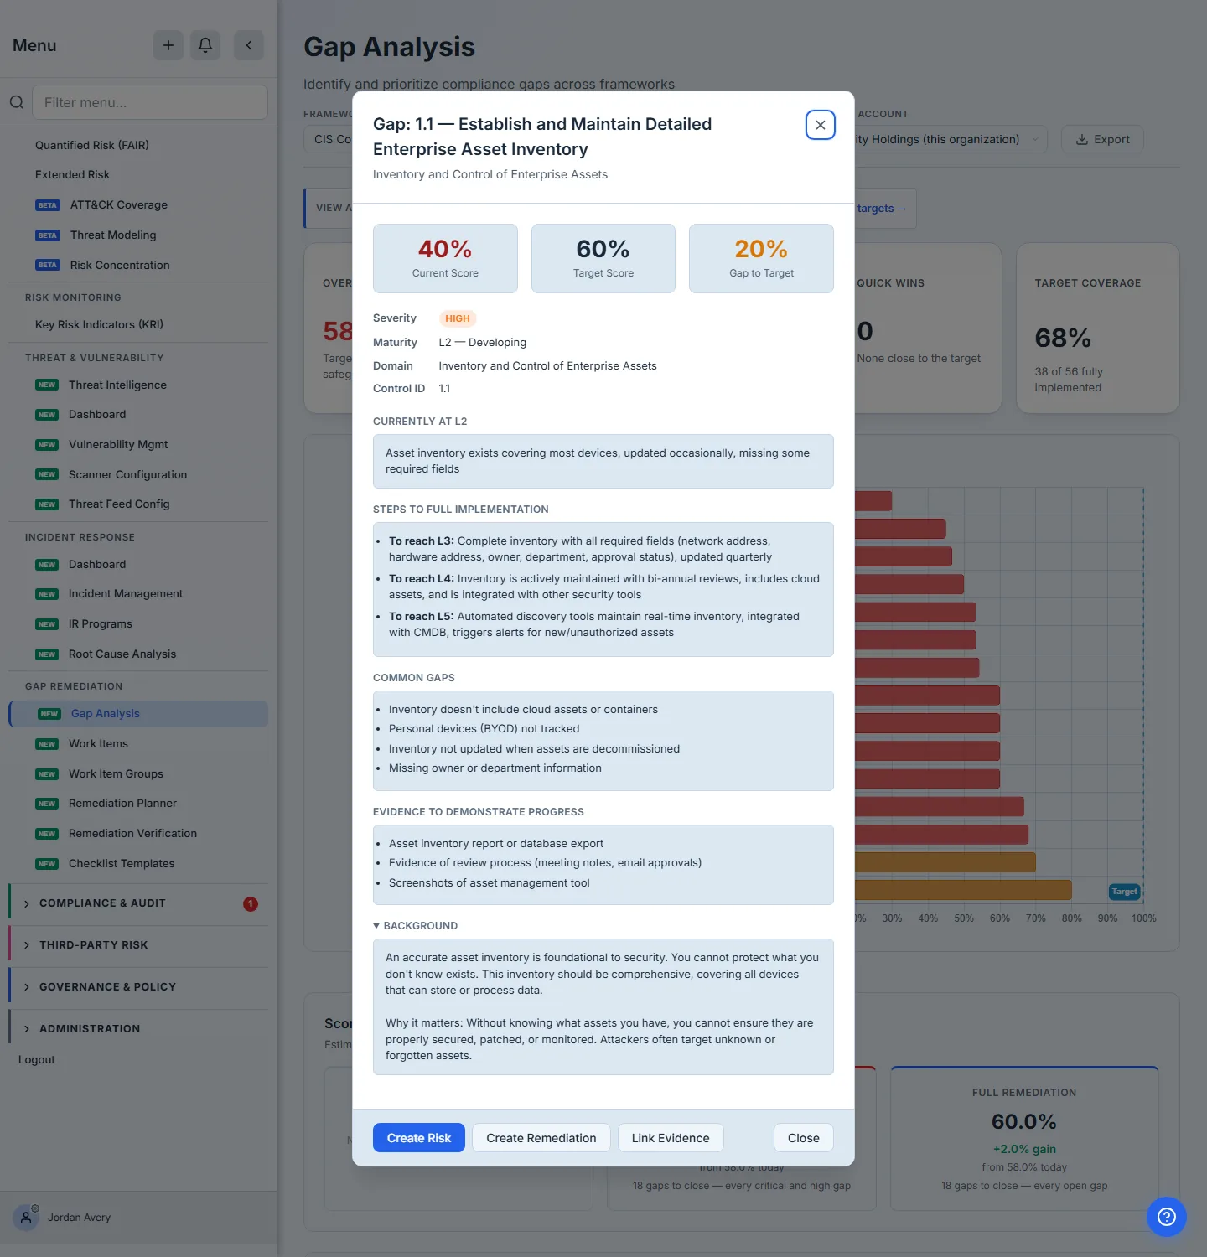This screenshot has width=1207, height=1257.
Task: Open Extended Risk menu item
Action: tap(73, 175)
